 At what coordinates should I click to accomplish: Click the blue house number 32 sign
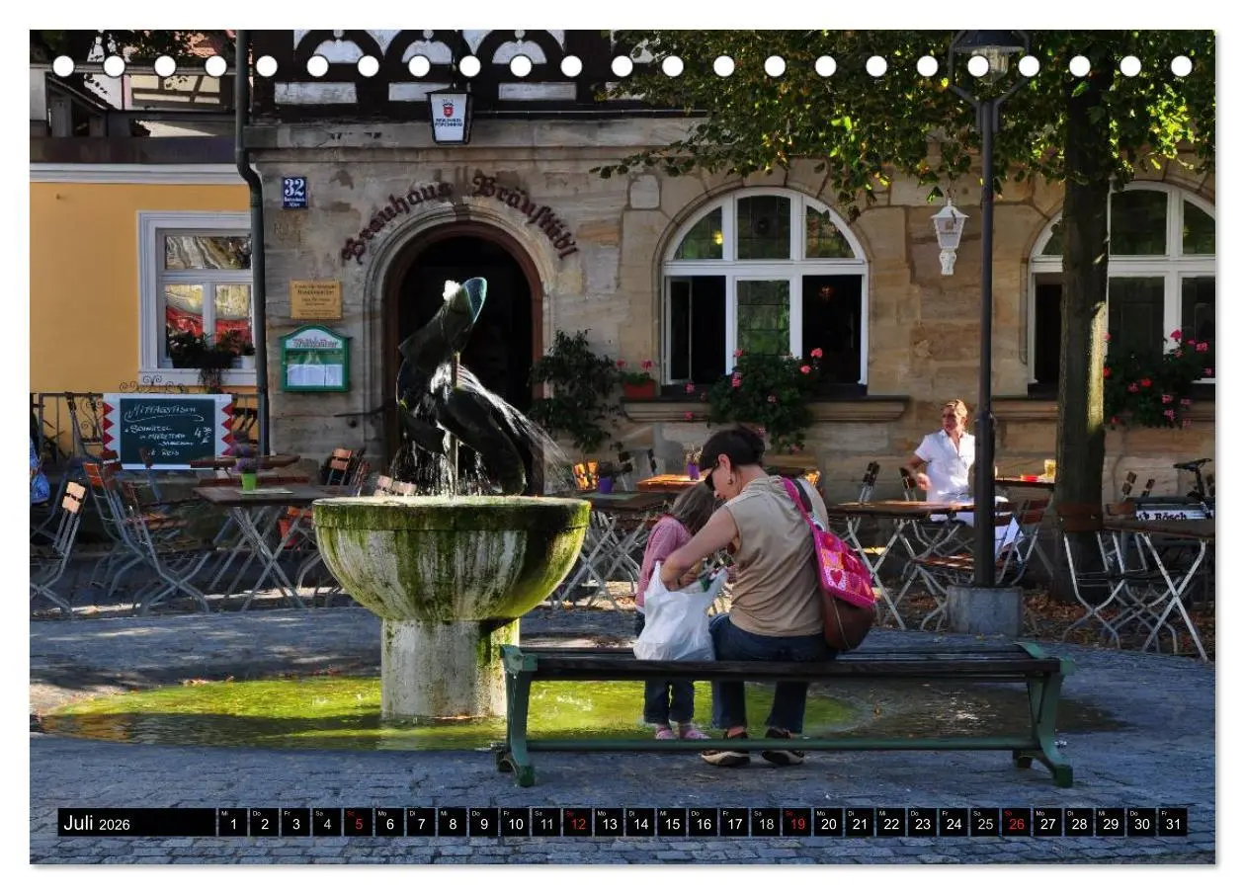coord(294,192)
